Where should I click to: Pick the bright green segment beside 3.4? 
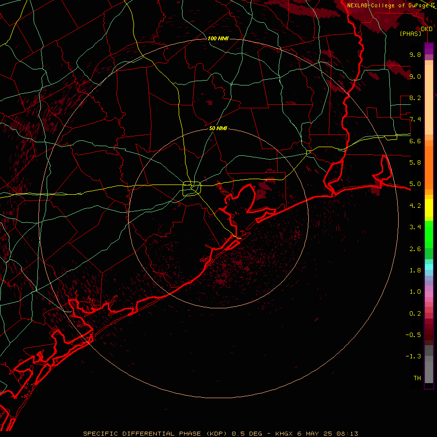pos(429,234)
